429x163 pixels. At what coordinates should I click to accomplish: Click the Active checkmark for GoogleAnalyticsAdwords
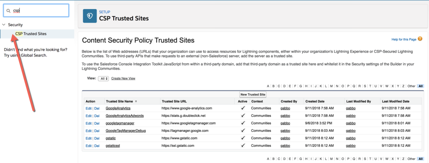click(x=243, y=116)
